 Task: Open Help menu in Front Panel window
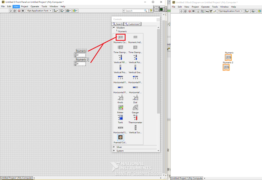63,6
